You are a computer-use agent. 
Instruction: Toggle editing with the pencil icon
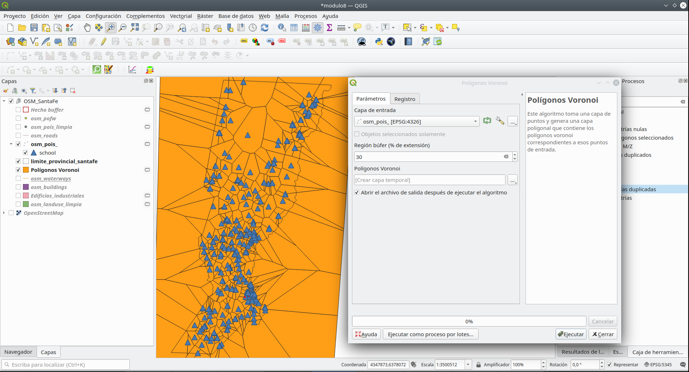104,42
